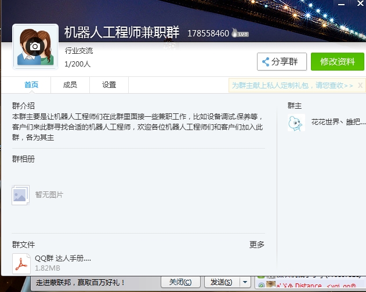Image resolution: width=366 pixels, height=292 pixels.
Task: Open the 设置 settings tab
Action: click(x=109, y=85)
